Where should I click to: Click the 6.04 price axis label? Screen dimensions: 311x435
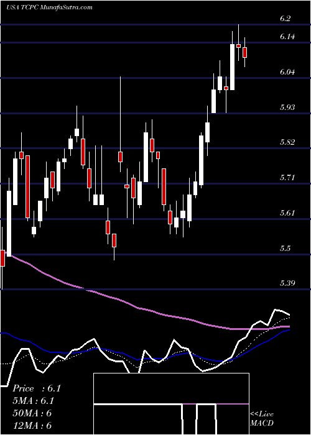tap(287, 72)
